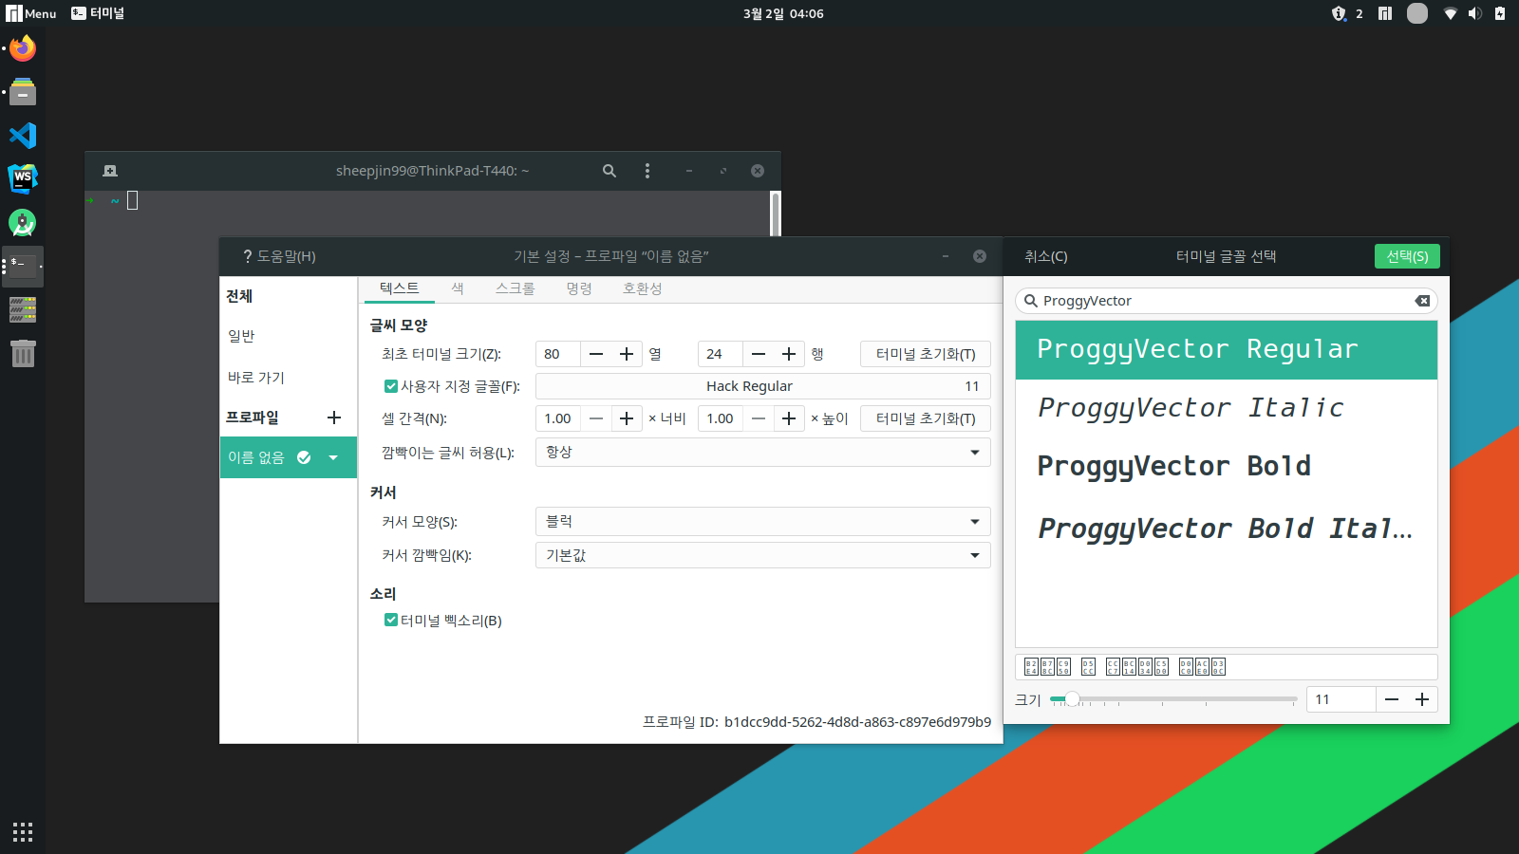Click the font search input field
Screen dimensions: 1519x854
click(1227, 301)
